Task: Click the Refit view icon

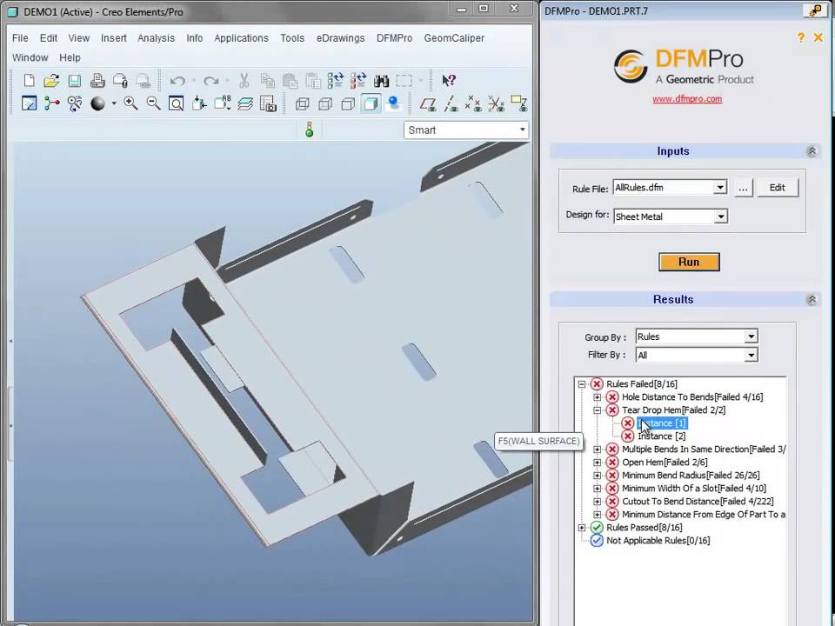Action: [176, 103]
